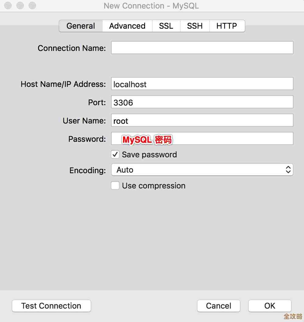This screenshot has width=304, height=322.
Task: Click the Encoding dropdown chevron arrows
Action: tap(288, 170)
